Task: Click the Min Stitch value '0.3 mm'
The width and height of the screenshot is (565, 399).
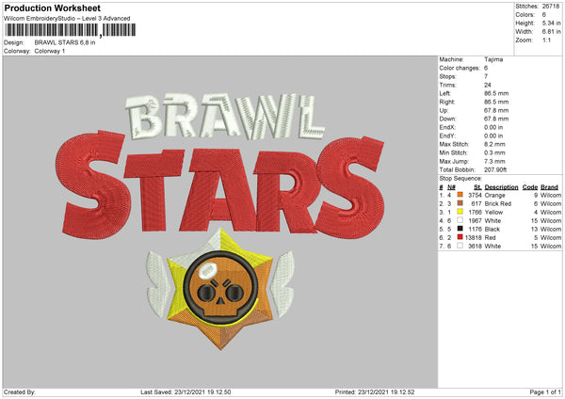Action: (x=494, y=152)
